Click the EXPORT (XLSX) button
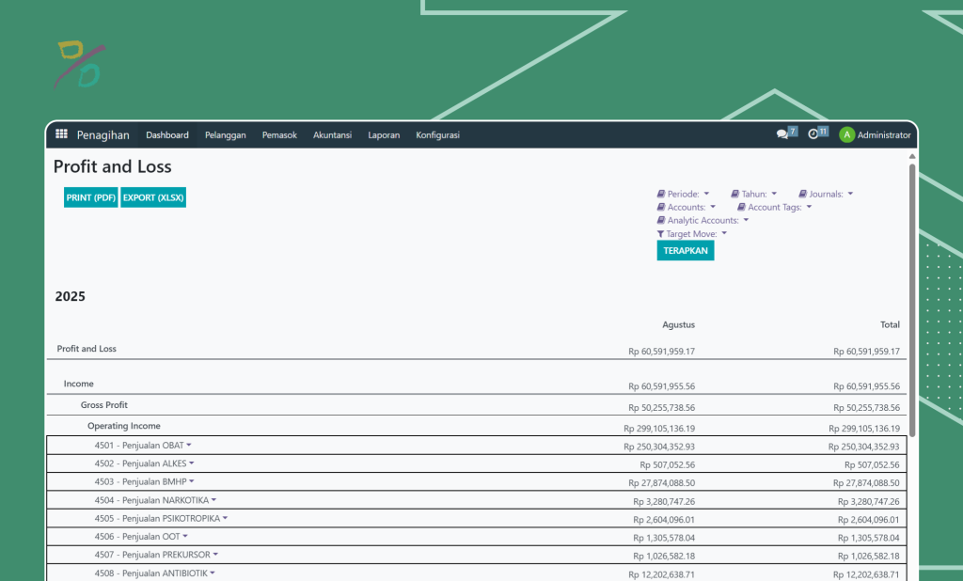Screen dimensions: 963x581 click(x=153, y=197)
